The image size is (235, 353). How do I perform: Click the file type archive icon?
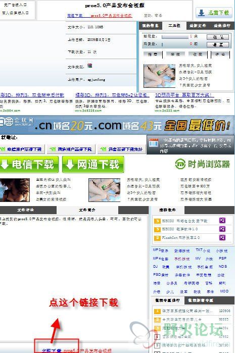(x=89, y=66)
